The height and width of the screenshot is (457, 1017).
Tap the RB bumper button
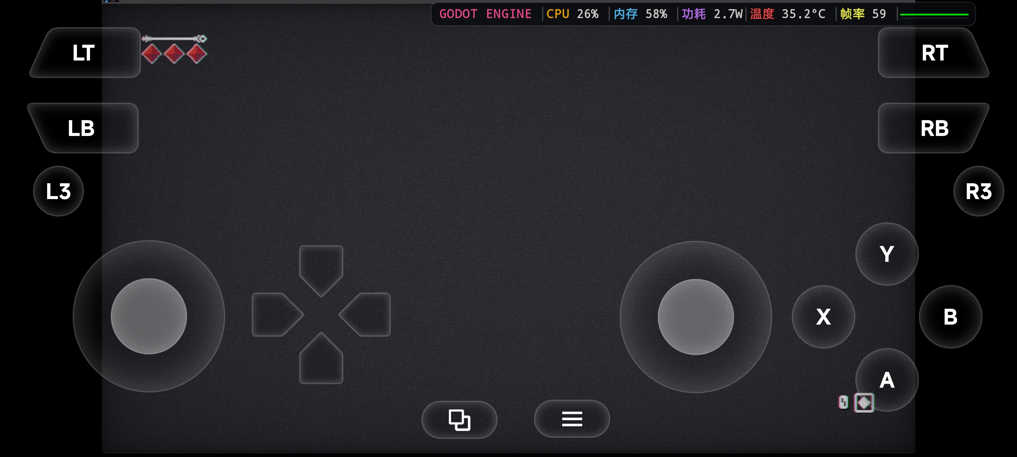click(x=933, y=128)
